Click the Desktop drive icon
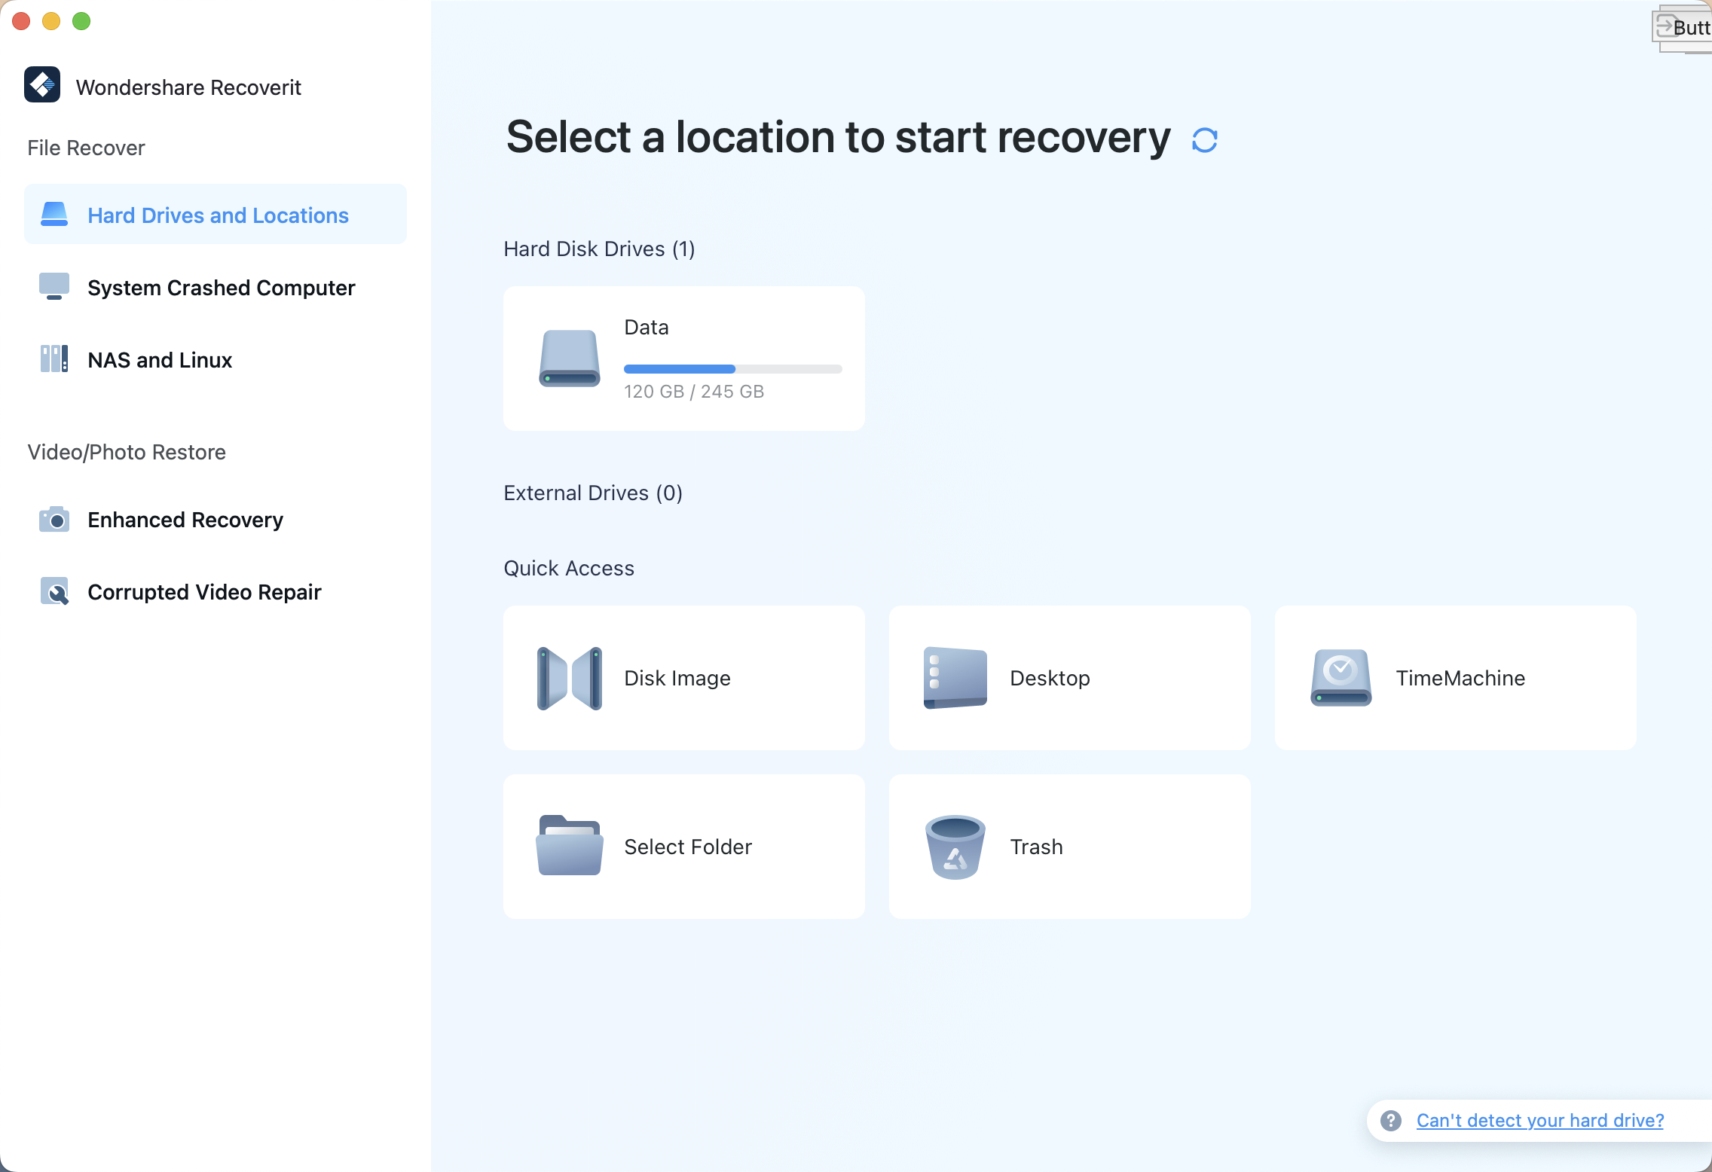Image resolution: width=1712 pixels, height=1172 pixels. pos(955,678)
